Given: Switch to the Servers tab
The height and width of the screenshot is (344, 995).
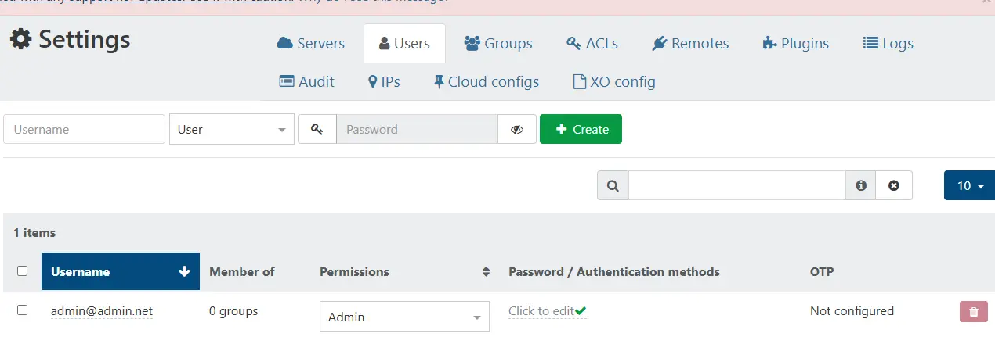Looking at the screenshot, I should coord(311,43).
